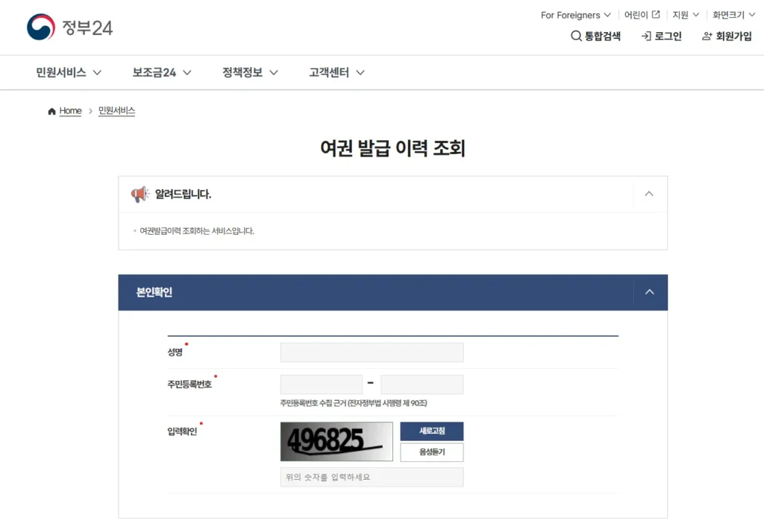
Task: Open the 고객센터 menu
Action: tap(336, 72)
